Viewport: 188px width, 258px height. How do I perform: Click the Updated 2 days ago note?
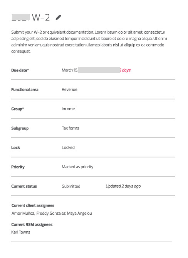pyautogui.click(x=123, y=186)
